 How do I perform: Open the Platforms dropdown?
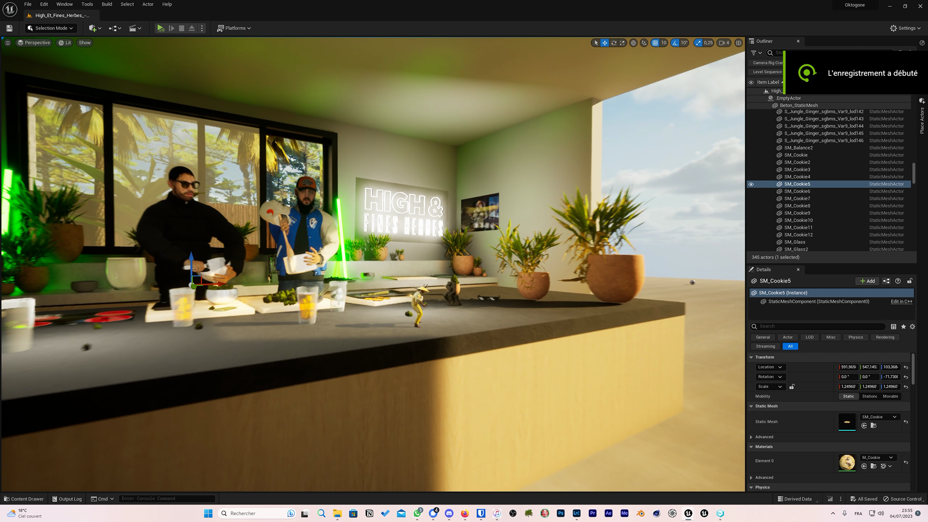click(234, 28)
